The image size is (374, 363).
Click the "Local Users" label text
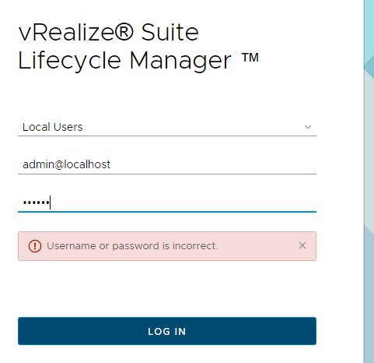pyautogui.click(x=53, y=127)
